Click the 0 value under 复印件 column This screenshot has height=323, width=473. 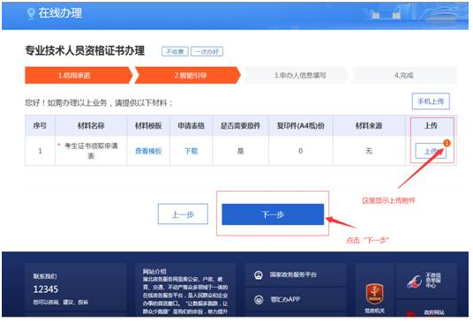[300, 151]
